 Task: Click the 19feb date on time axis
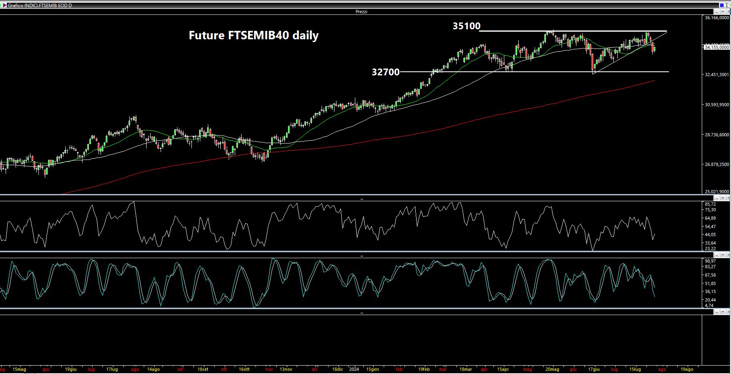[x=424, y=369]
